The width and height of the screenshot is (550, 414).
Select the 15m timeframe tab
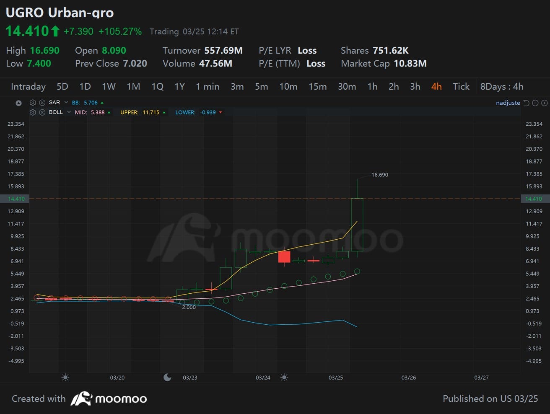[317, 87]
